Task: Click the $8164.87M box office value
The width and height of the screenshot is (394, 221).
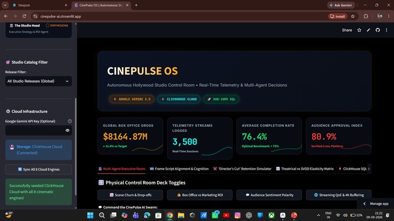Action: pyautogui.click(x=125, y=137)
